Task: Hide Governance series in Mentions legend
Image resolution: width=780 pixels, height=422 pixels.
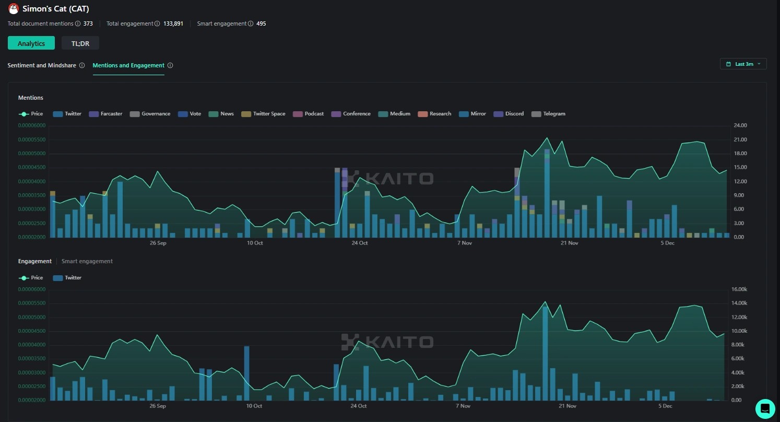Action: 150,114
